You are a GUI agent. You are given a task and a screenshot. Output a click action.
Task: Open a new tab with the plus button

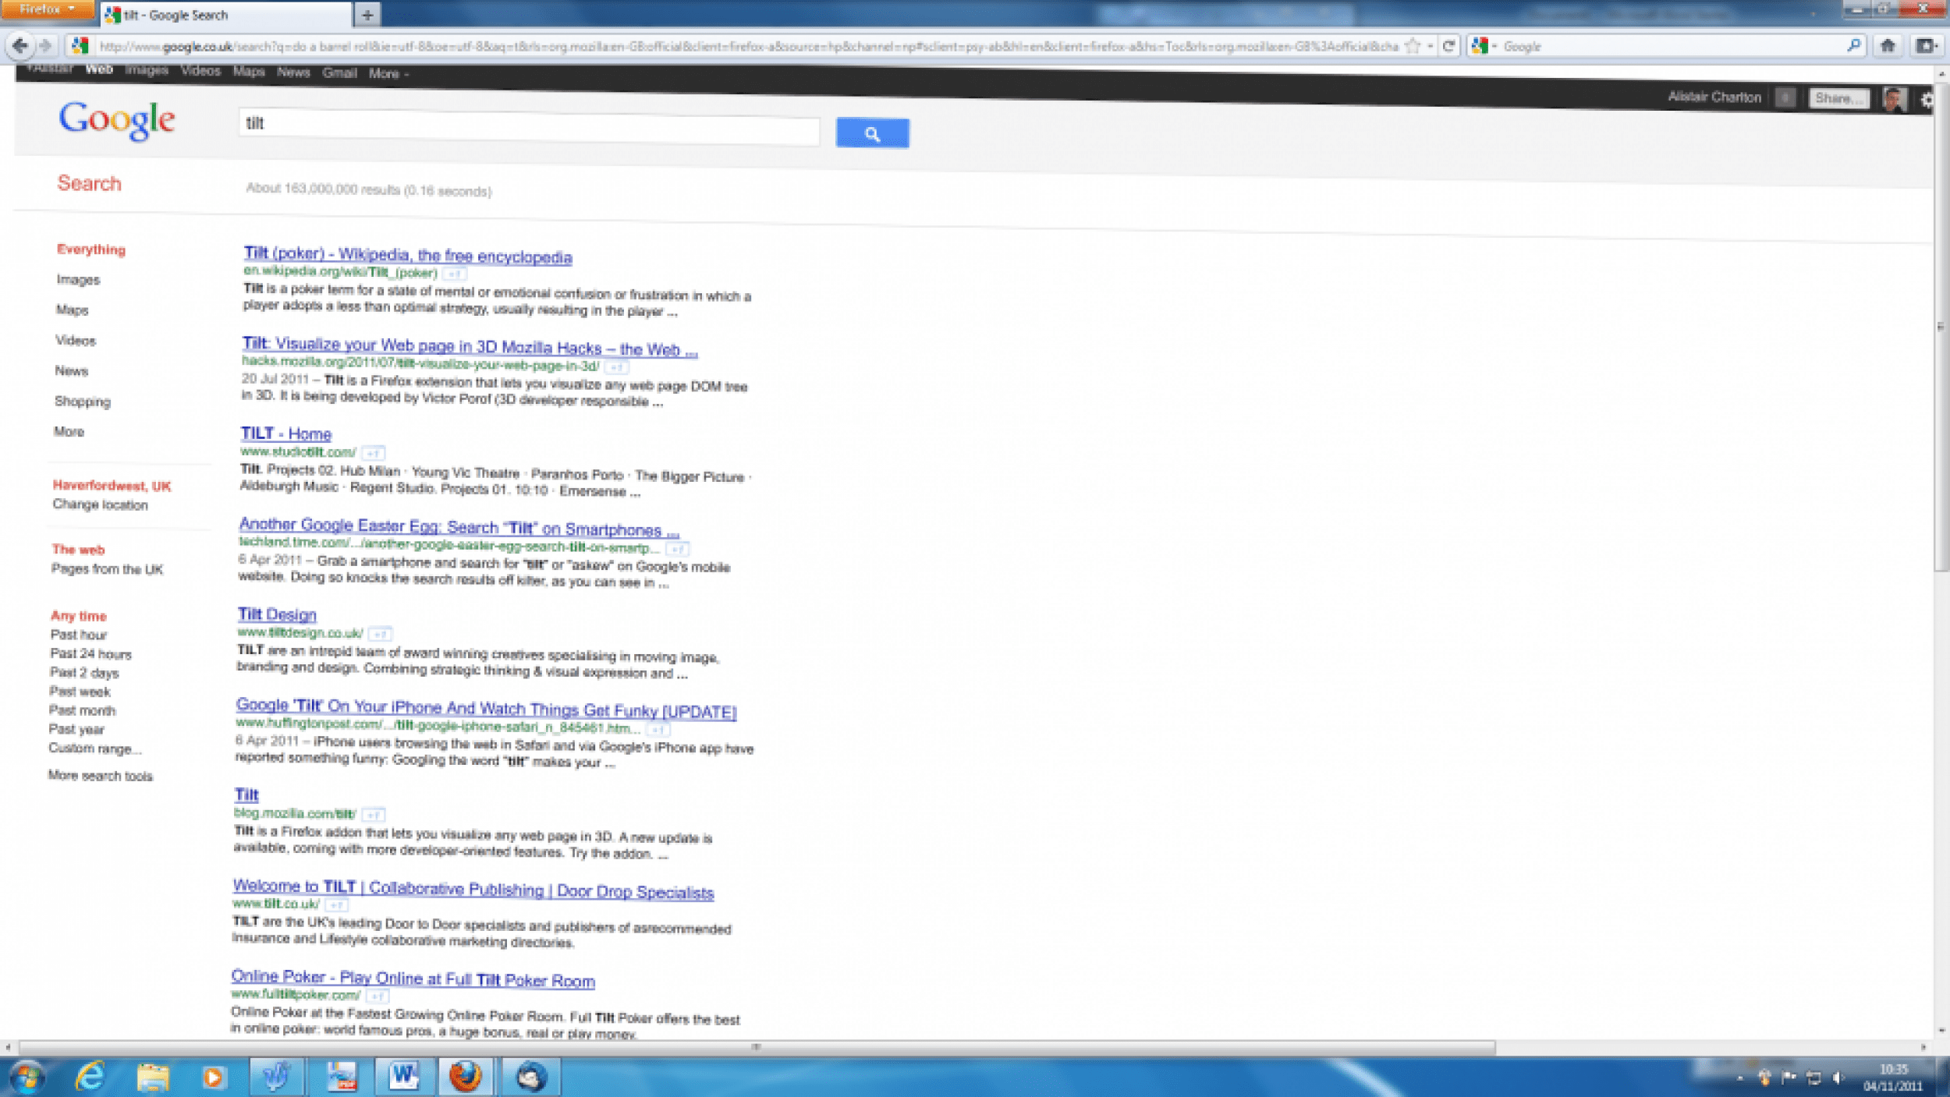367,14
